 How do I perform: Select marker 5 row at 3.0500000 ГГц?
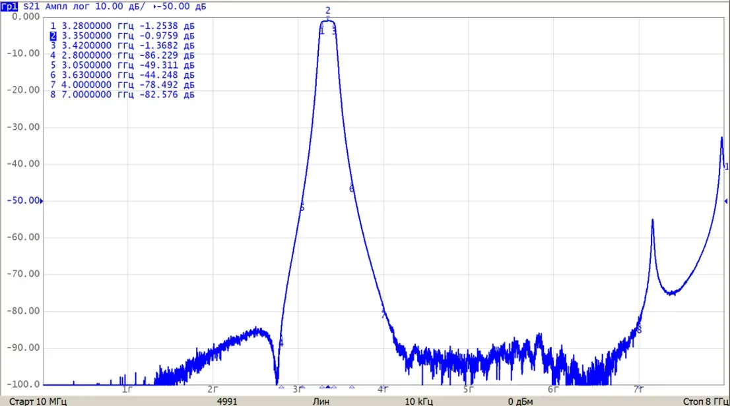(x=123, y=65)
